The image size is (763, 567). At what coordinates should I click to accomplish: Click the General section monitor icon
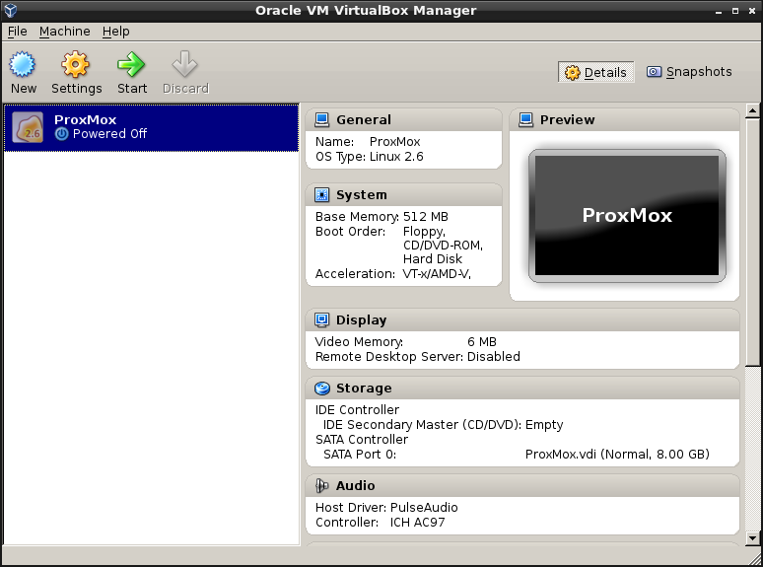pos(321,119)
